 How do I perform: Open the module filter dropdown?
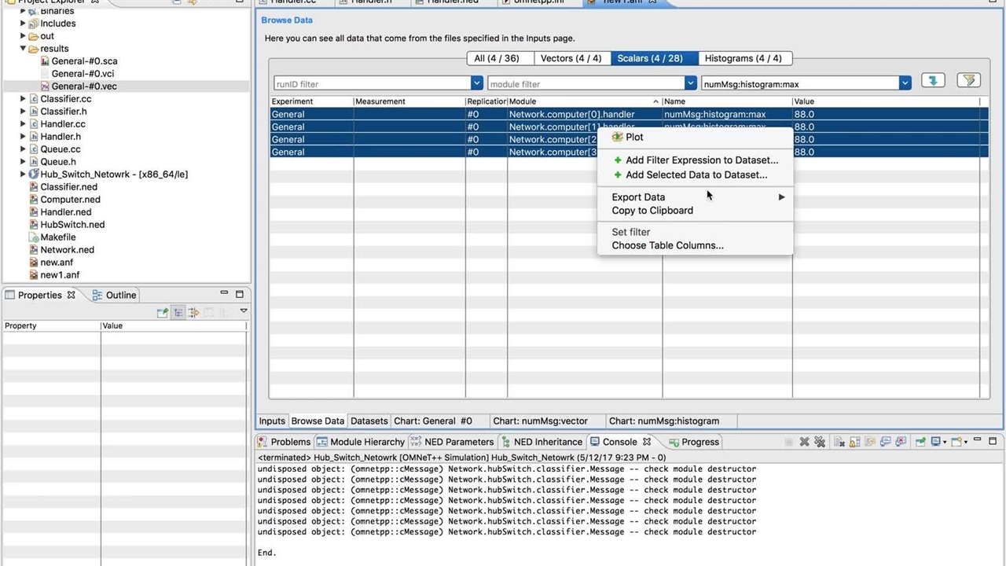[690, 83]
